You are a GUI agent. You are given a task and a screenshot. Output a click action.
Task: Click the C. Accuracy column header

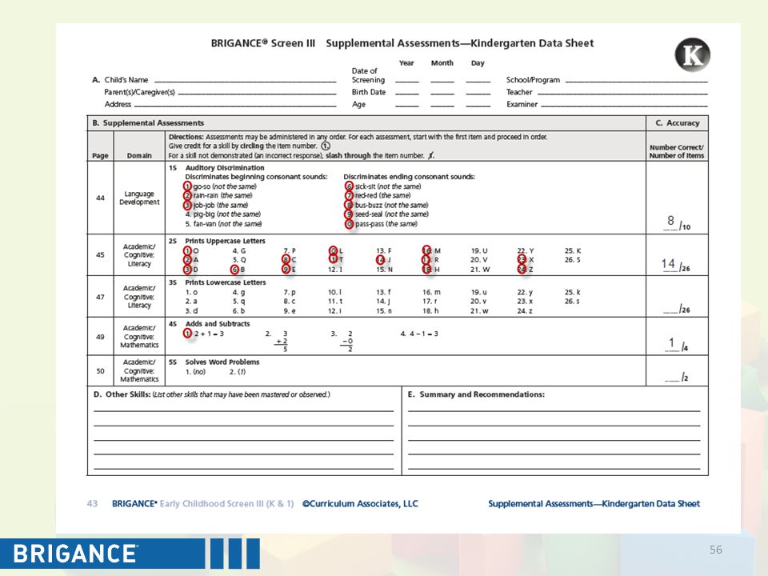[678, 123]
